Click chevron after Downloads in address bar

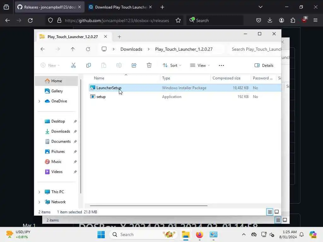149,49
